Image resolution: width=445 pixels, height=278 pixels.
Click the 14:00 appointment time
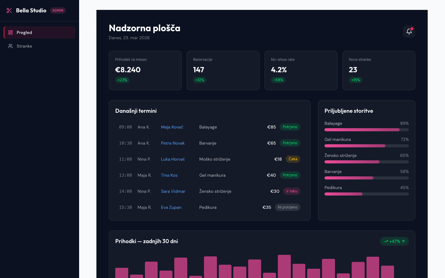[125, 191]
